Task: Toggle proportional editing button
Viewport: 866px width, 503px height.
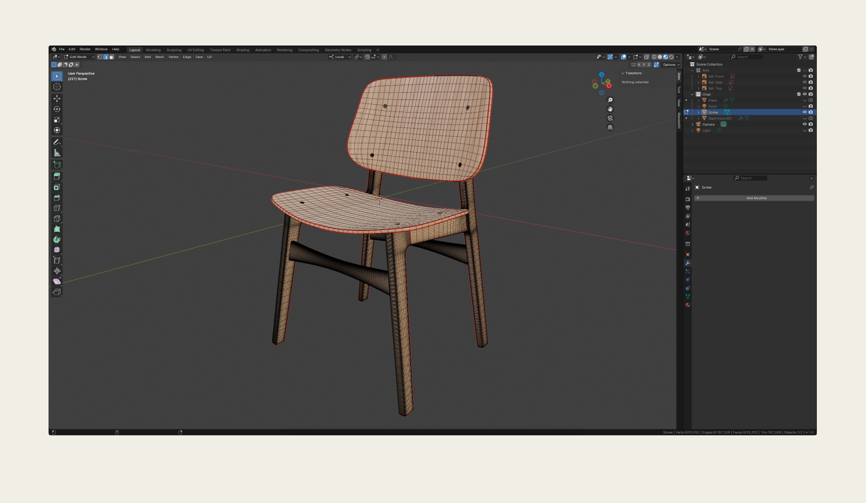Action: (x=384, y=57)
